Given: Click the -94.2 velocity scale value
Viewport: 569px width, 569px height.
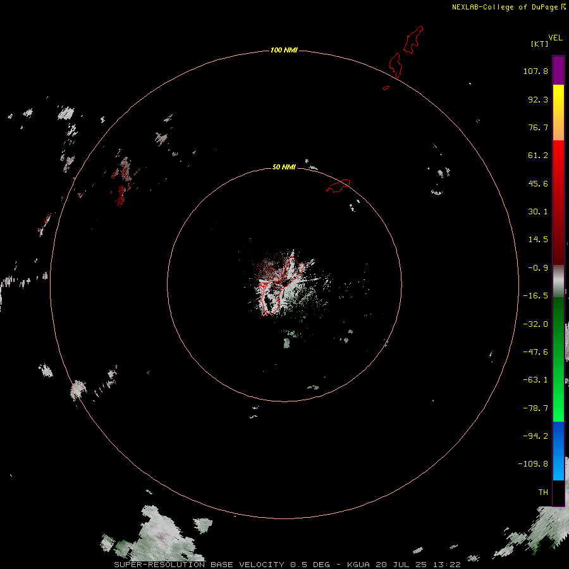Looking at the screenshot, I should click(535, 436).
